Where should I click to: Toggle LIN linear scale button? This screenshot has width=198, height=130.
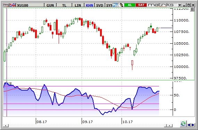click(x=78, y=5)
